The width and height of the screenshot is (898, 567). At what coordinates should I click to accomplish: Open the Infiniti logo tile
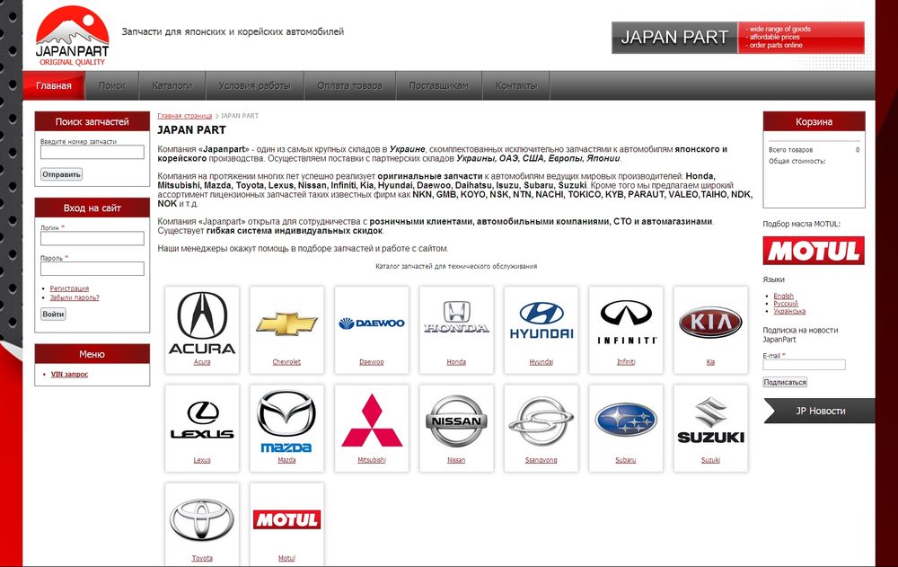coord(626,322)
